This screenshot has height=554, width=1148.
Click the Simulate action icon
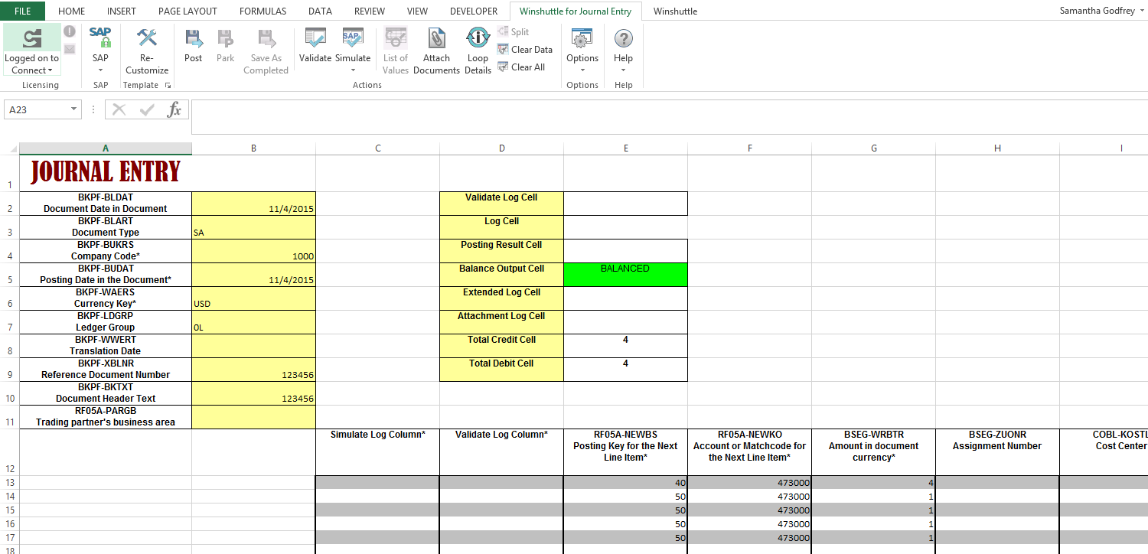click(352, 38)
